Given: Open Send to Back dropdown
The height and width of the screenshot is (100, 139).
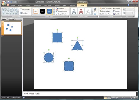Looking at the screenshot, I should click(106, 11).
